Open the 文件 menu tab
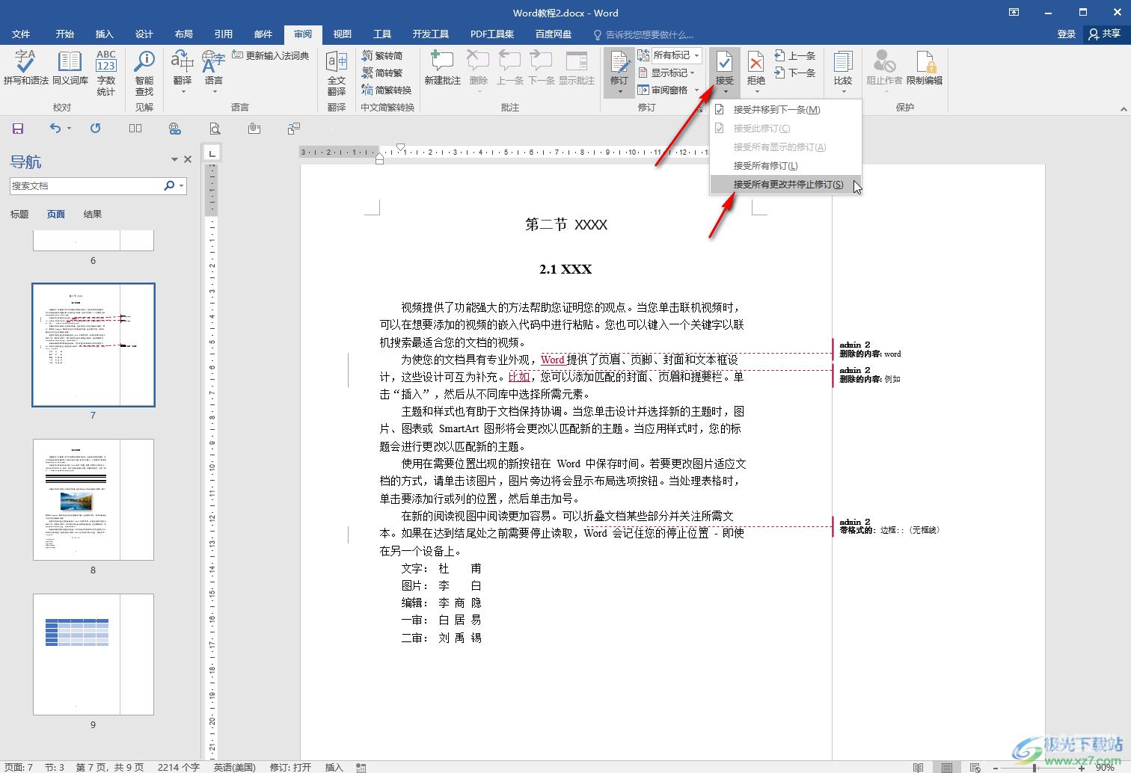This screenshot has height=773, width=1131. tap(21, 34)
